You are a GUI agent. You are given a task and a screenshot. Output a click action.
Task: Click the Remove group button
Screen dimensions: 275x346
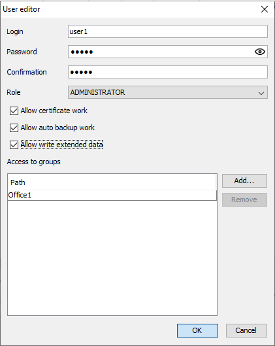(244, 199)
